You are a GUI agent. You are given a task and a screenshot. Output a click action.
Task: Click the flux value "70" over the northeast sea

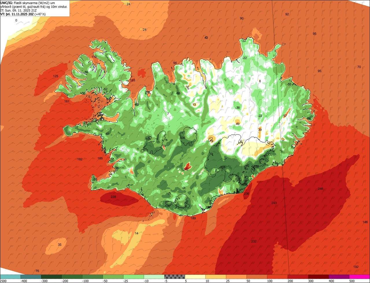(359, 67)
